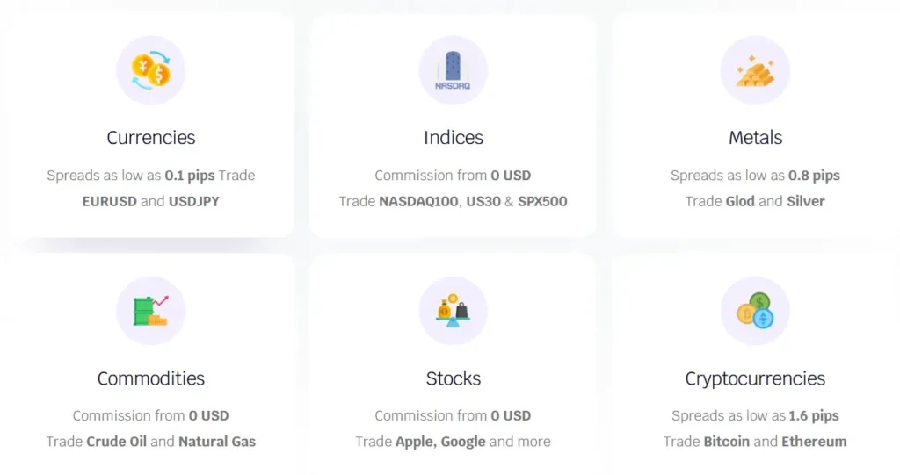Click the Currencies exchange coins icon

150,70
